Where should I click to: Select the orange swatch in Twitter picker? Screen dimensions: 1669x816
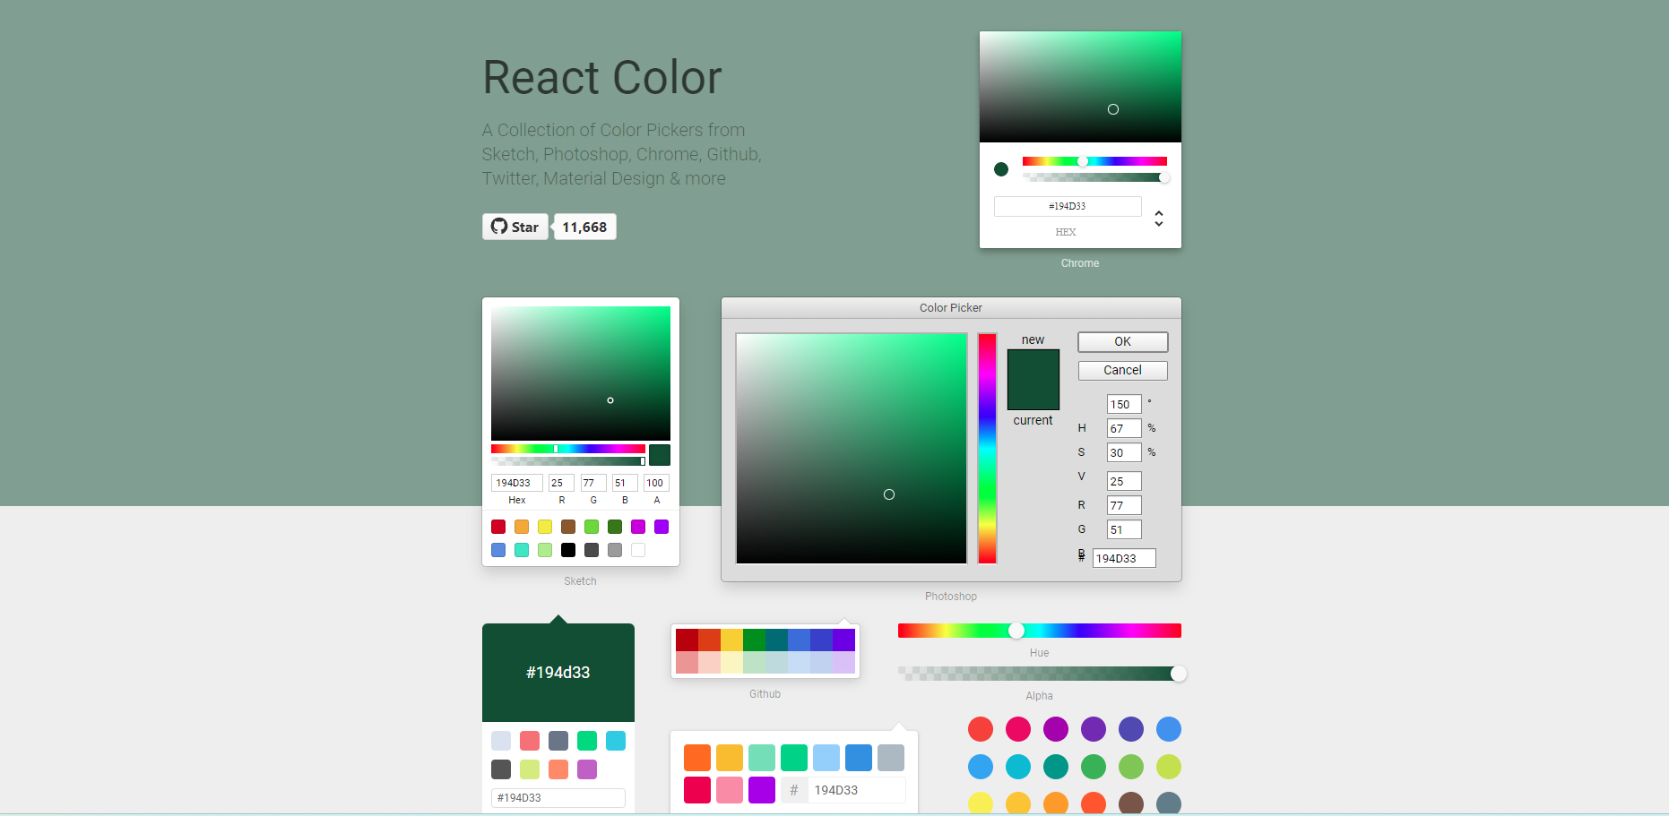pos(697,758)
